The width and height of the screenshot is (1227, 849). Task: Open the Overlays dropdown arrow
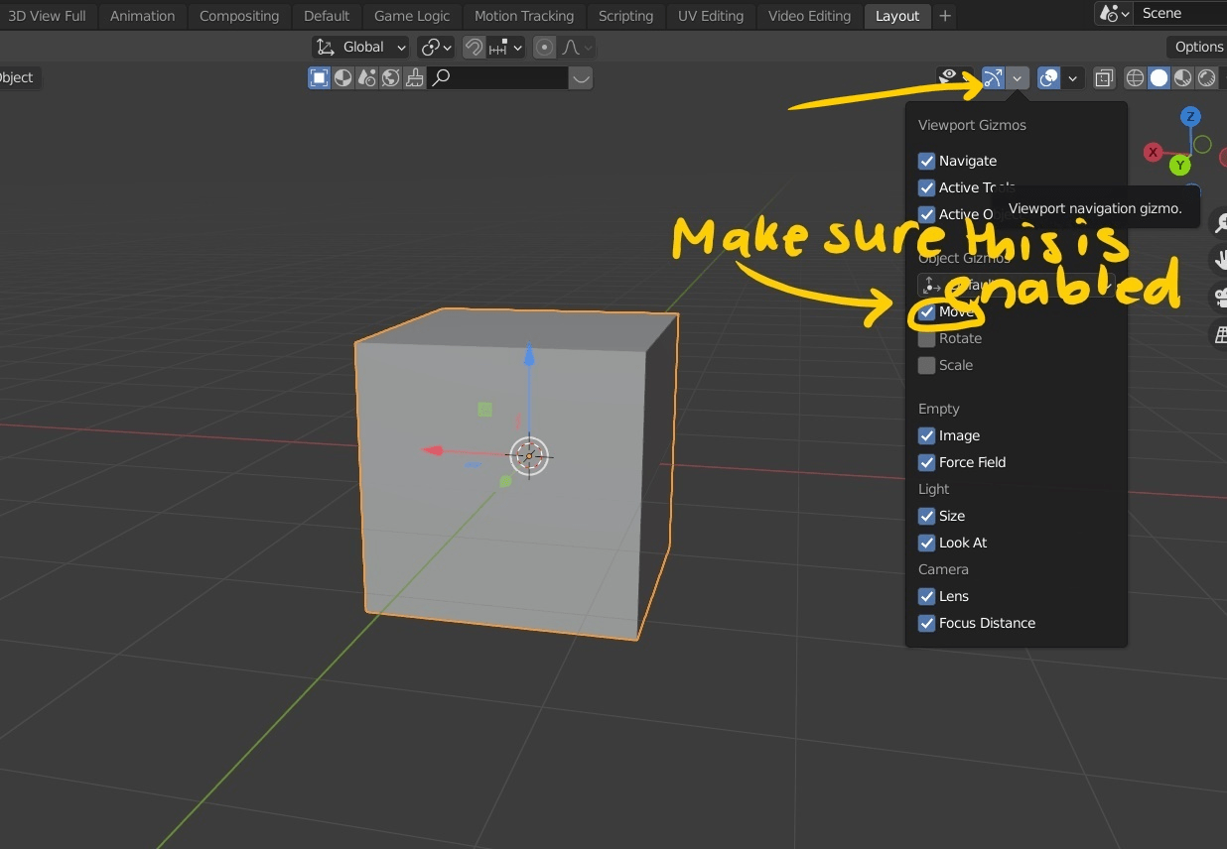1073,77
